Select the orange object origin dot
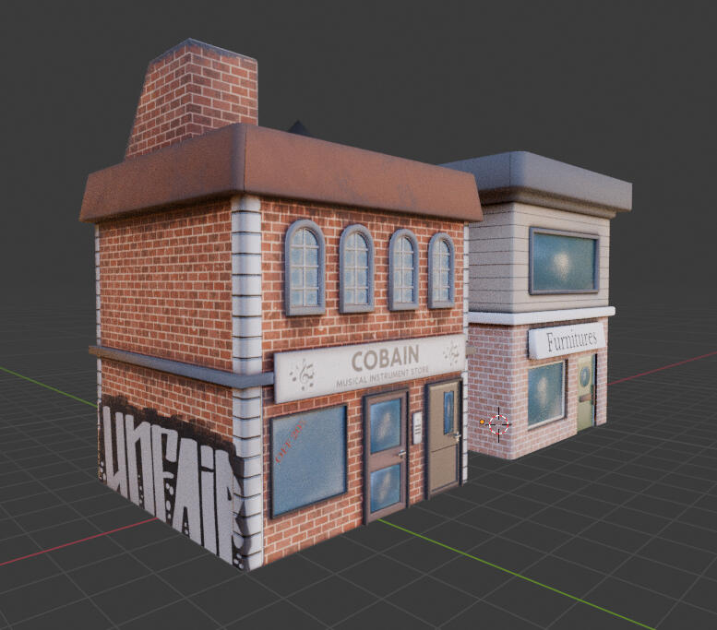 482,422
